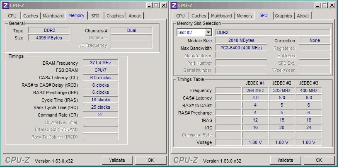
Task: Click the DDR2 memory type field in SPD window
Action: pyautogui.click(x=273, y=32)
